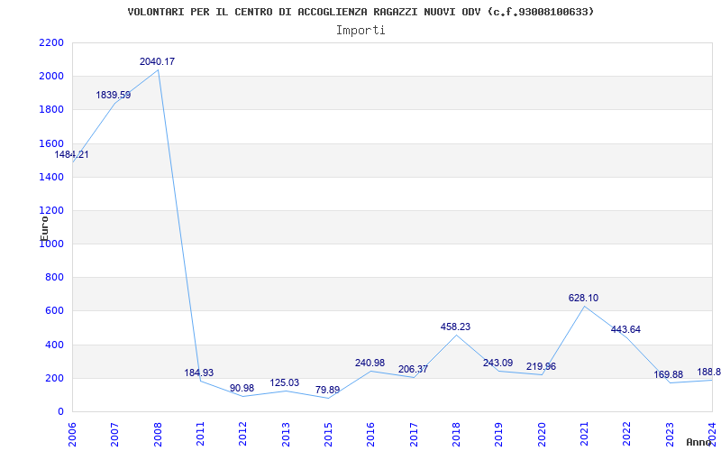This screenshot has width=721, height=451.
Task: Click the 1600 y-axis value
Action: pyautogui.click(x=51, y=143)
